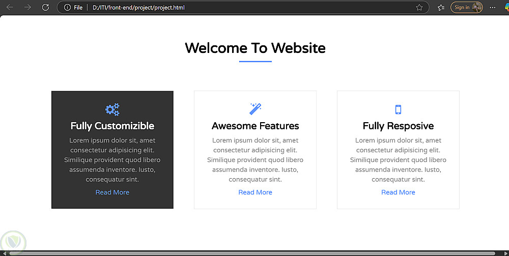Image resolution: width=509 pixels, height=256 pixels.
Task: Open Read More under Awesome Features
Action: coord(255,192)
